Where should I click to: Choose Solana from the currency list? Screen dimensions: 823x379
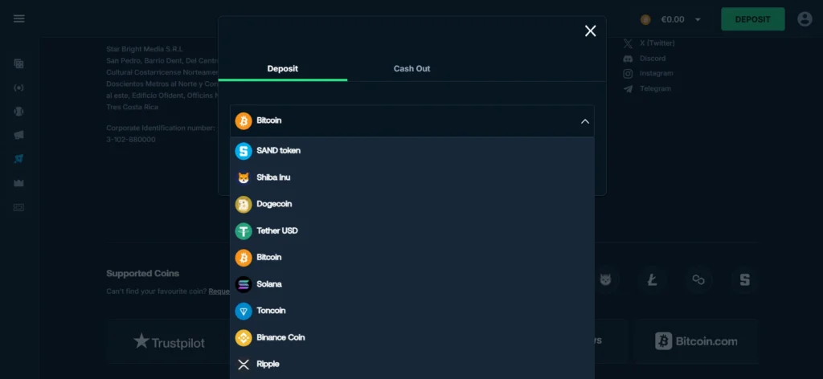pyautogui.click(x=412, y=284)
